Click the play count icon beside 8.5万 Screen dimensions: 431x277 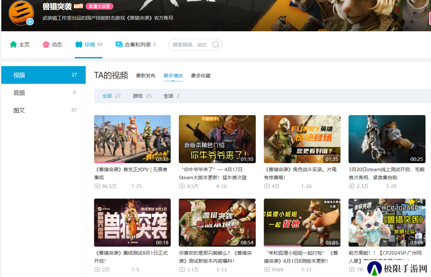click(182, 186)
